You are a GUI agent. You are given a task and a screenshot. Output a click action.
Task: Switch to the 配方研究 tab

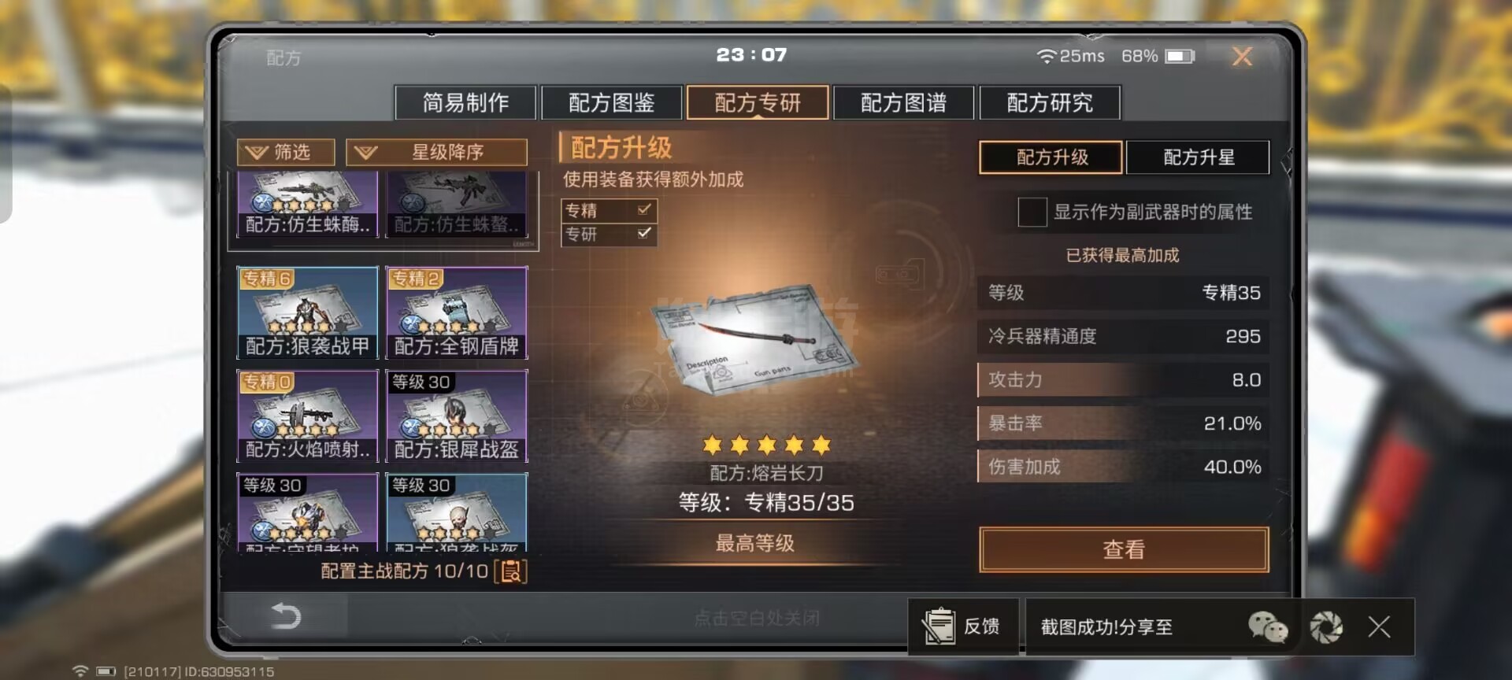click(x=1050, y=102)
